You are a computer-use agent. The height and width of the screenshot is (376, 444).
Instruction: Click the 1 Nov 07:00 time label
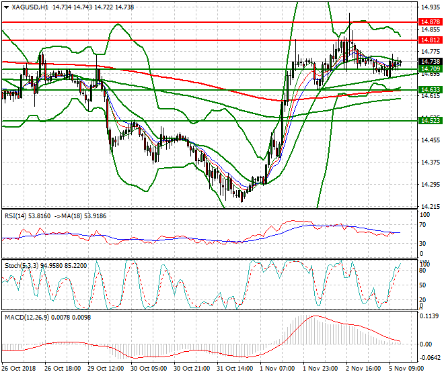tap(277, 369)
